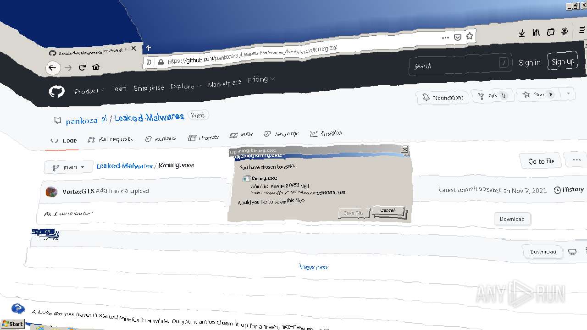Open the commit History link
The width and height of the screenshot is (587, 330).
569,190
